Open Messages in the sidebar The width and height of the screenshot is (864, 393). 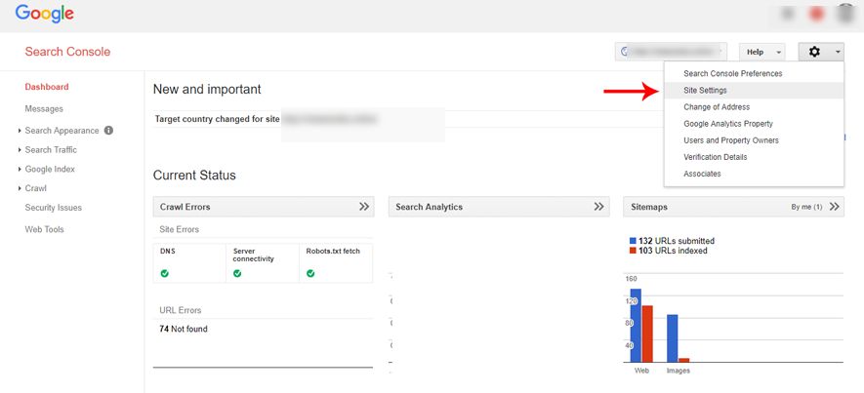(44, 109)
